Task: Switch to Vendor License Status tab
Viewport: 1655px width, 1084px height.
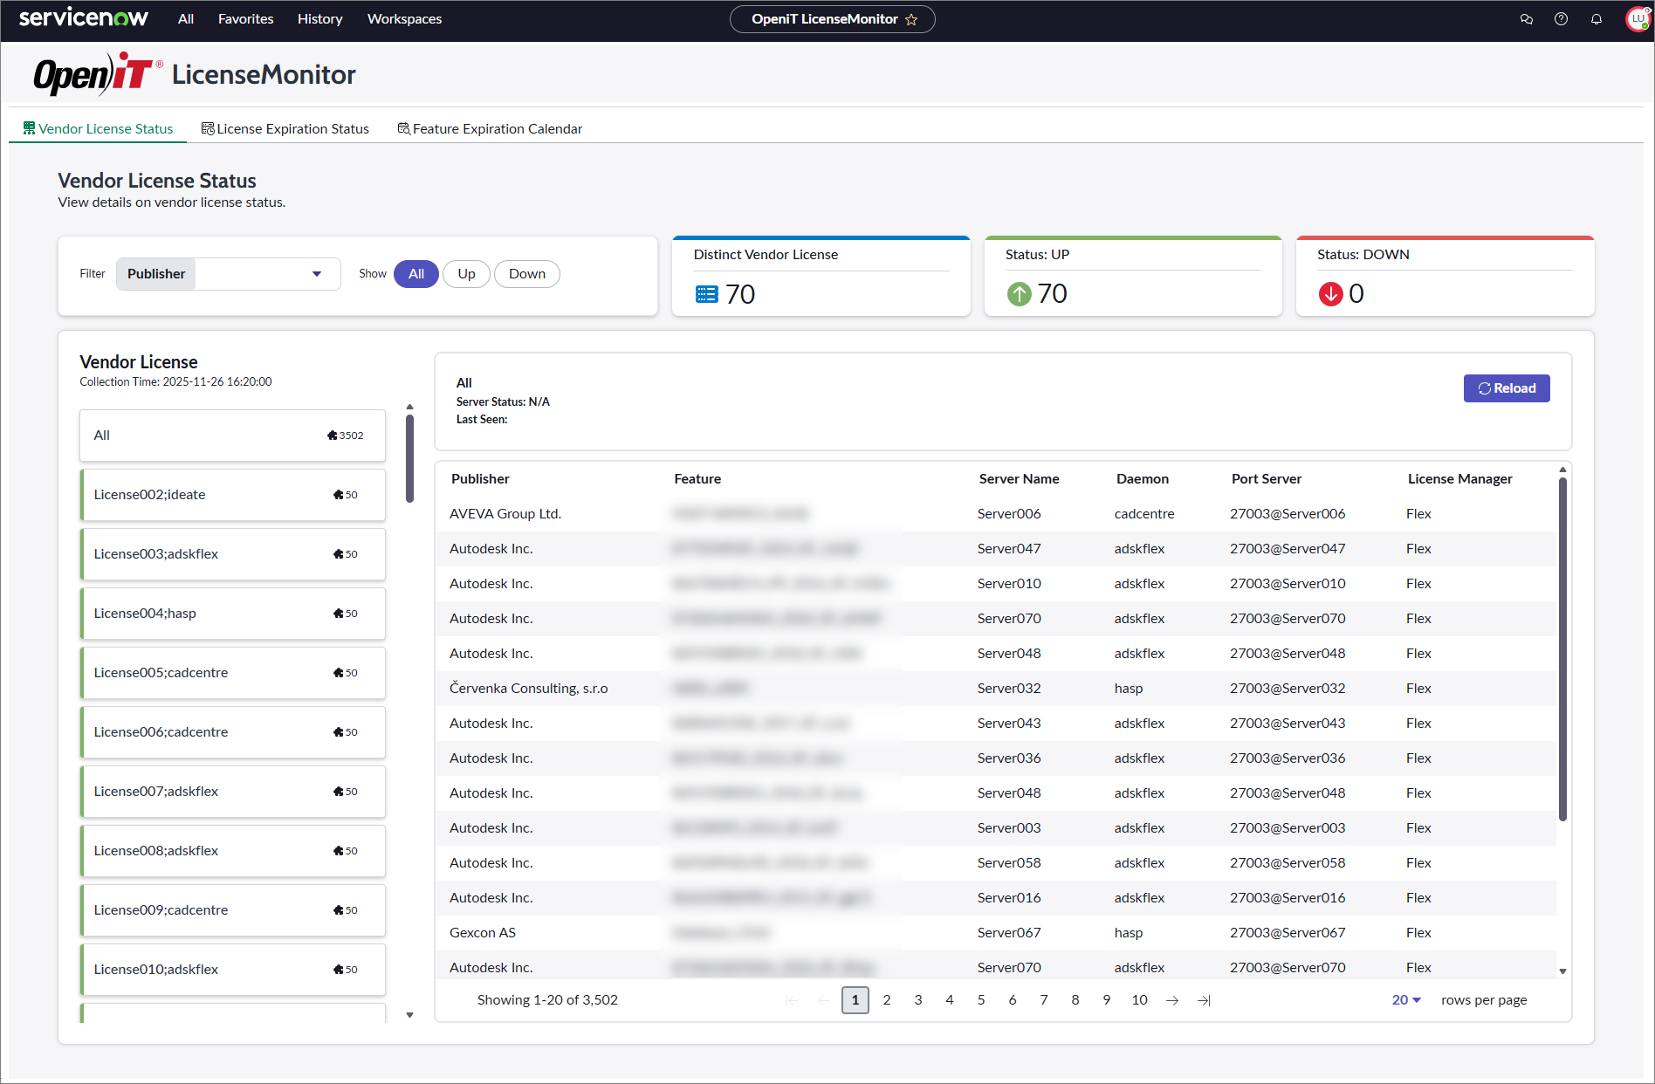Action: coord(98,128)
